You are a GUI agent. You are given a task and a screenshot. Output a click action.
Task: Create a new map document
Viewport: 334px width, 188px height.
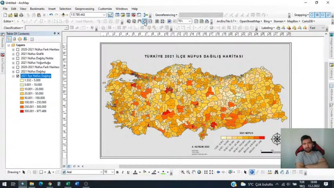[5, 15]
